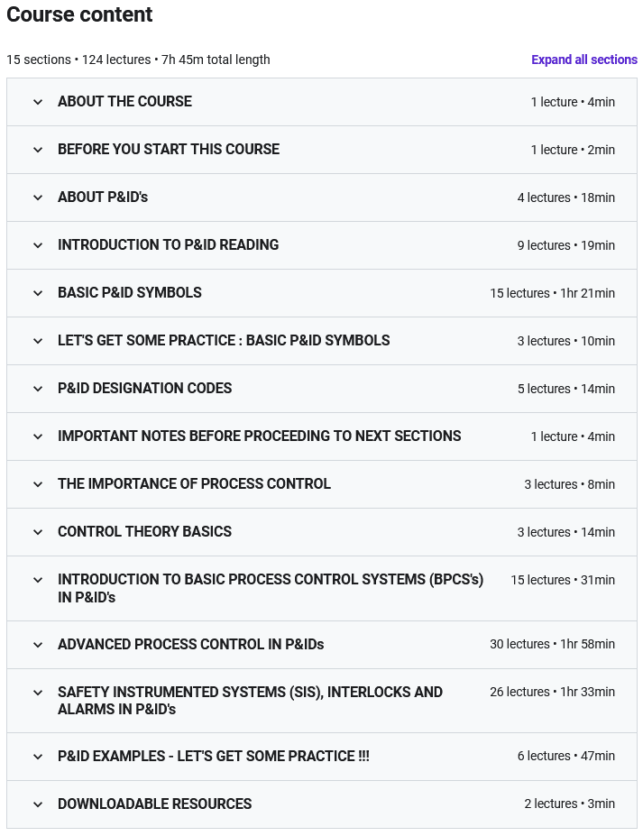Expand the P&ID EXAMPLES practice section chevron
This screenshot has width=643, height=836.
coord(38,757)
